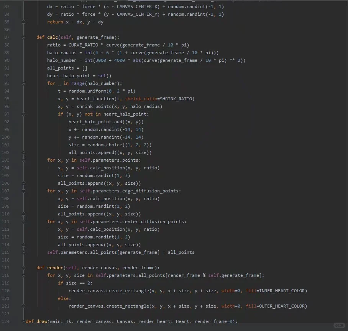Click 'x += random.randint(-14, 14)' line
This screenshot has width=348, height=331.
click(x=106, y=129)
